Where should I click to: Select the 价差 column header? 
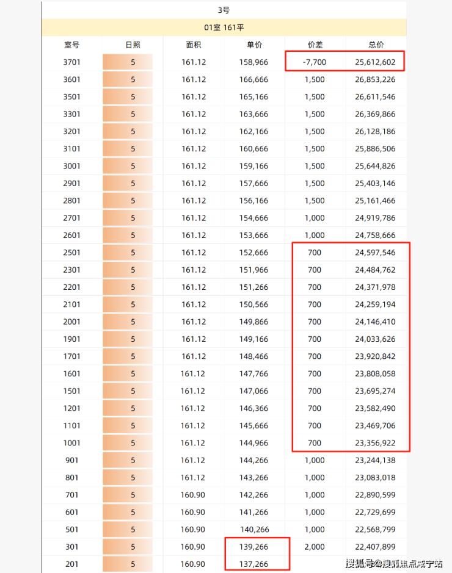point(315,45)
